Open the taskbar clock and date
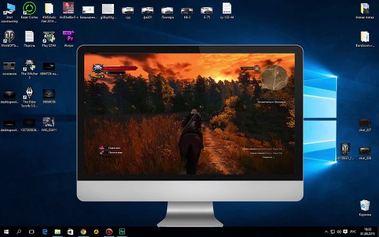Screen dimensions: 379x237 (x=368, y=232)
